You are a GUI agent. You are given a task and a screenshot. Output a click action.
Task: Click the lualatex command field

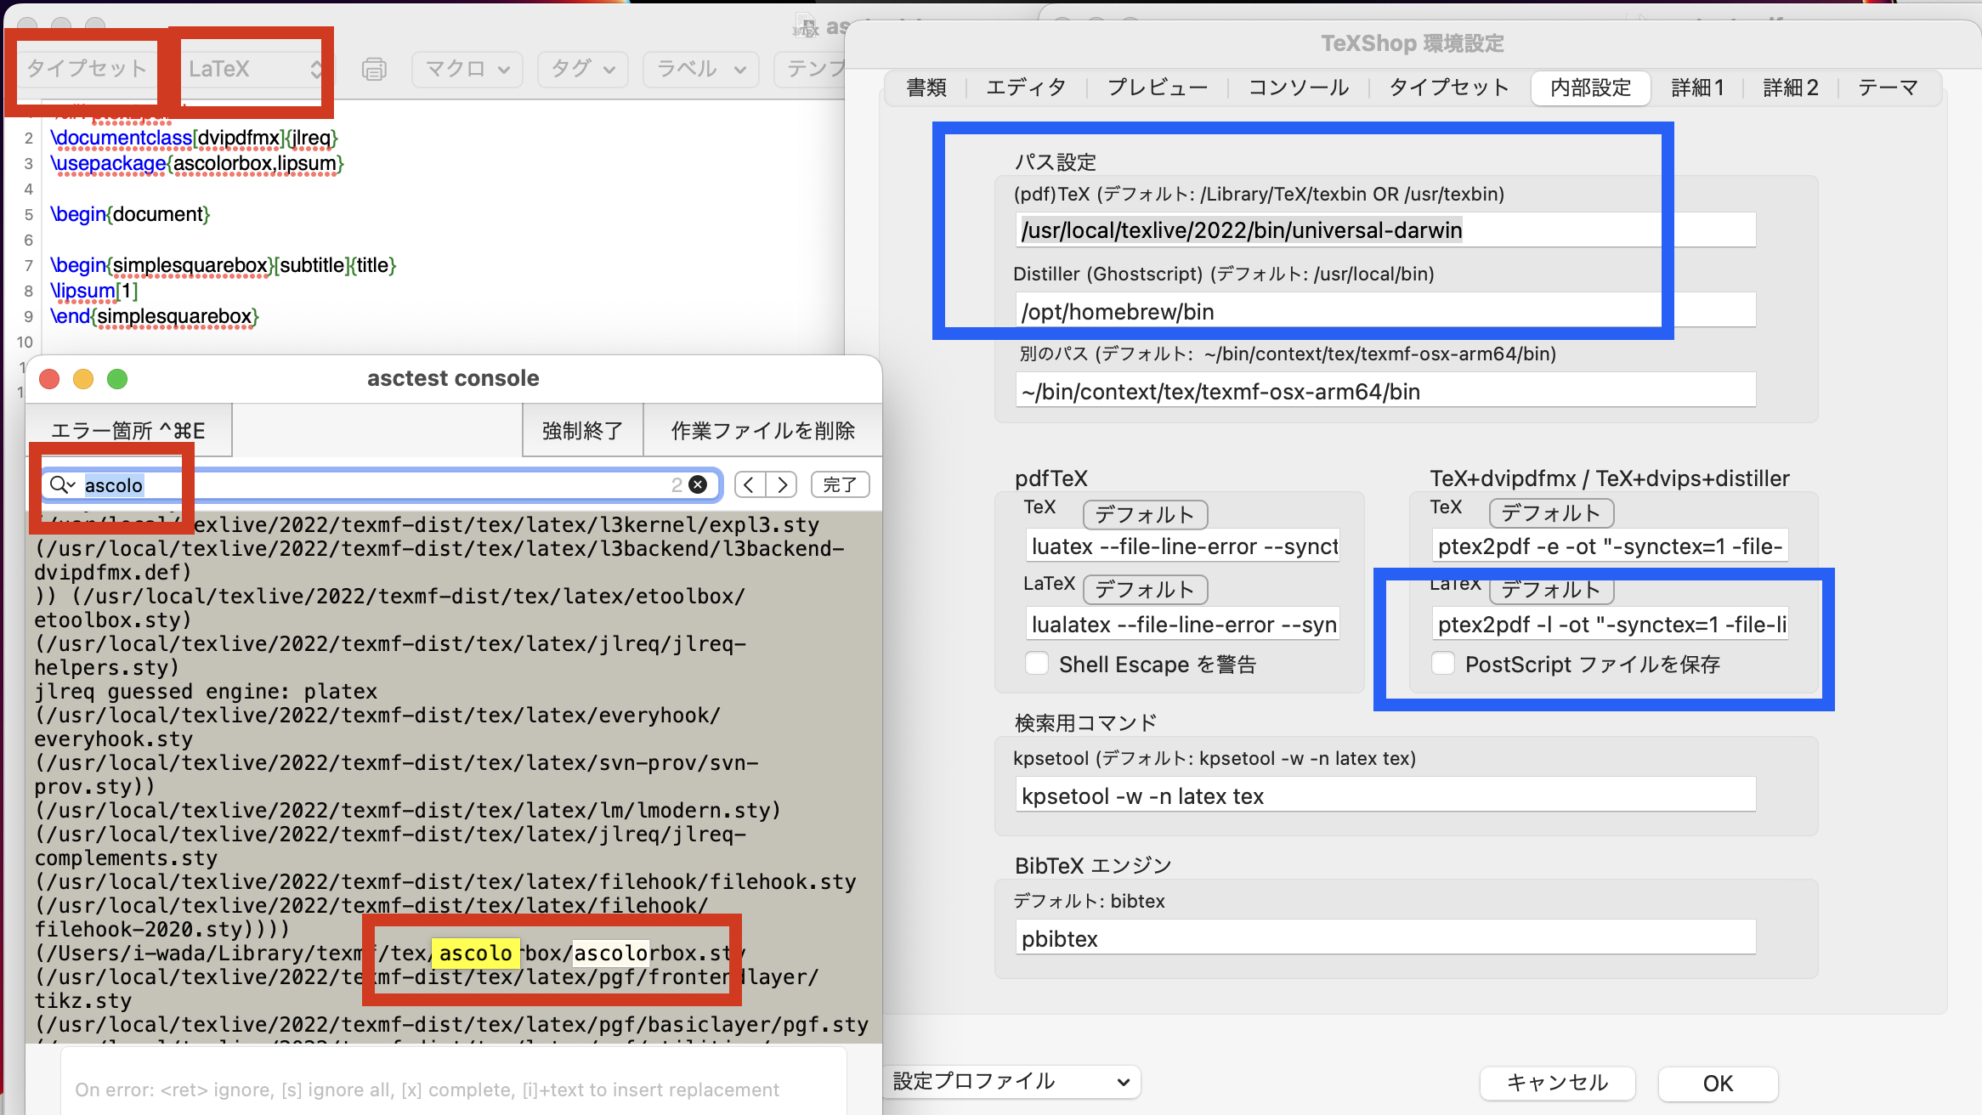coord(1183,625)
